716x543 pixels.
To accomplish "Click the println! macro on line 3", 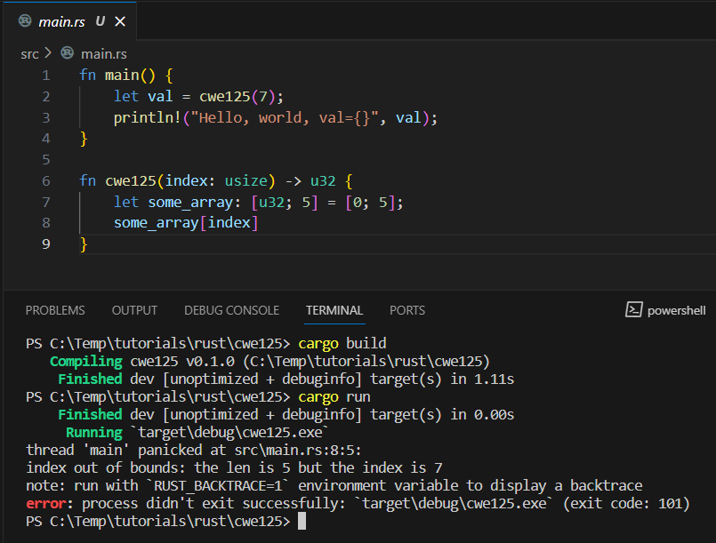I will click(x=147, y=117).
